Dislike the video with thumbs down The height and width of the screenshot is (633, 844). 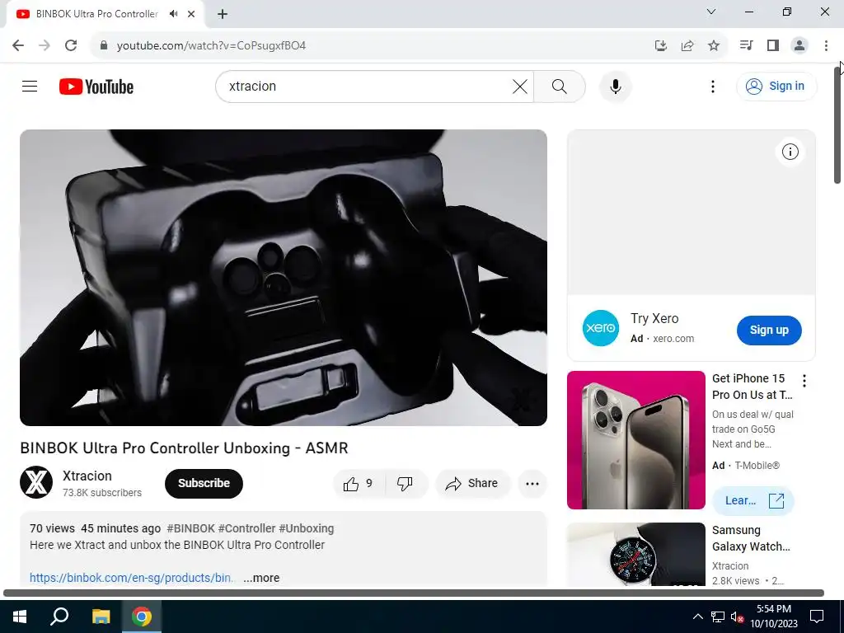tap(406, 483)
